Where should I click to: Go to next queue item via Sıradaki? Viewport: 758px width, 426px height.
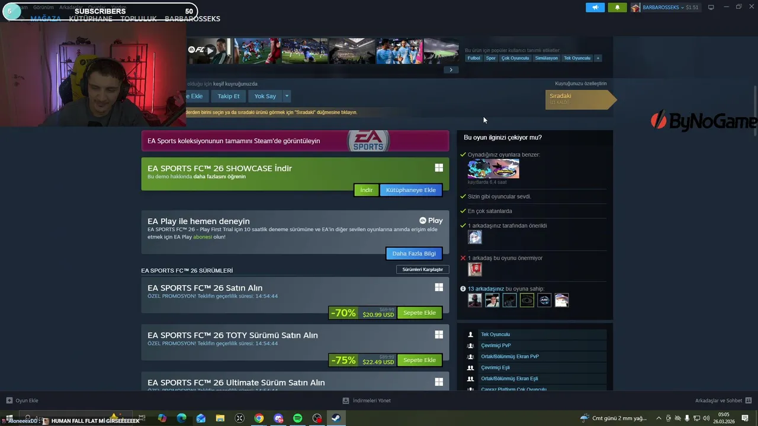(x=580, y=99)
